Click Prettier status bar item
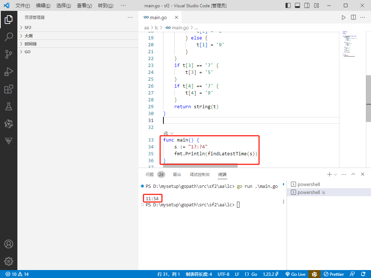Image resolution: width=371 pixels, height=278 pixels. [x=334, y=274]
